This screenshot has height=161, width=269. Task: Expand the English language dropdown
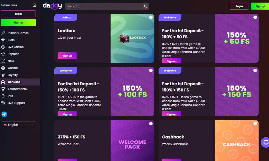click(x=18, y=125)
